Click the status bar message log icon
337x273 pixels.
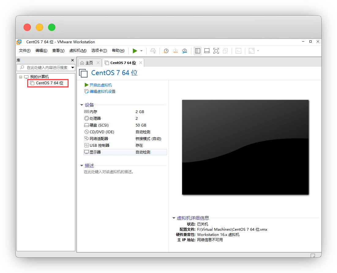point(313,255)
